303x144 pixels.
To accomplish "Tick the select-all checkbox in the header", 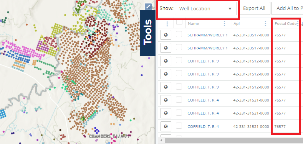I will pyautogui.click(x=179, y=22).
